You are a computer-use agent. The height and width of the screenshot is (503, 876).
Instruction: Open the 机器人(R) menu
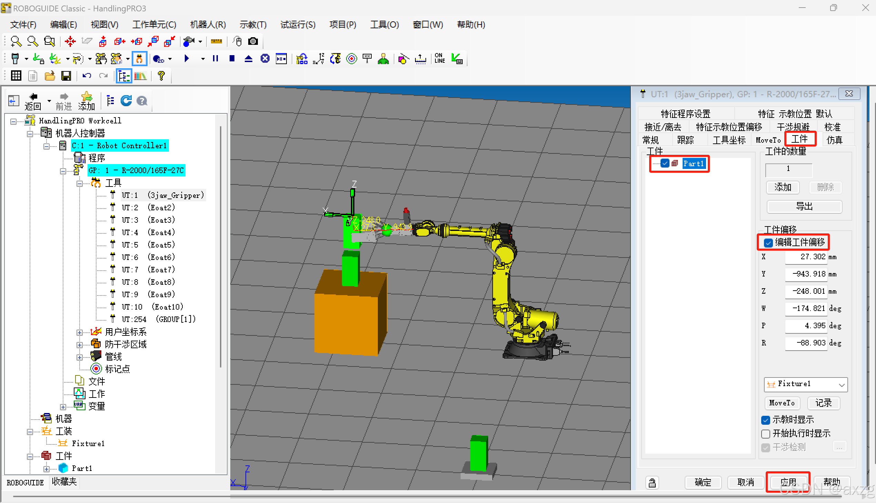click(x=208, y=25)
